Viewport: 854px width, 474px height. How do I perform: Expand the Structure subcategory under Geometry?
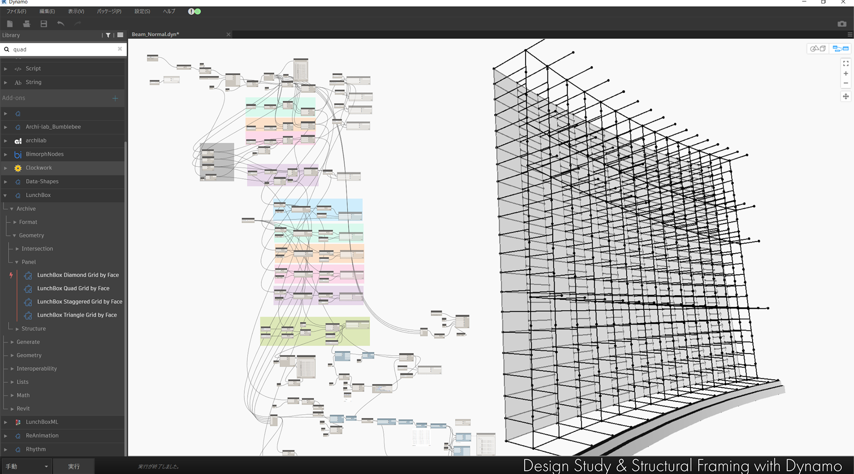tap(18, 328)
